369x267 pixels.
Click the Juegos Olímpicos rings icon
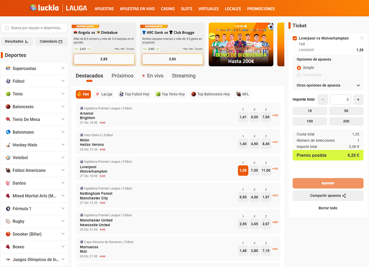8,260
